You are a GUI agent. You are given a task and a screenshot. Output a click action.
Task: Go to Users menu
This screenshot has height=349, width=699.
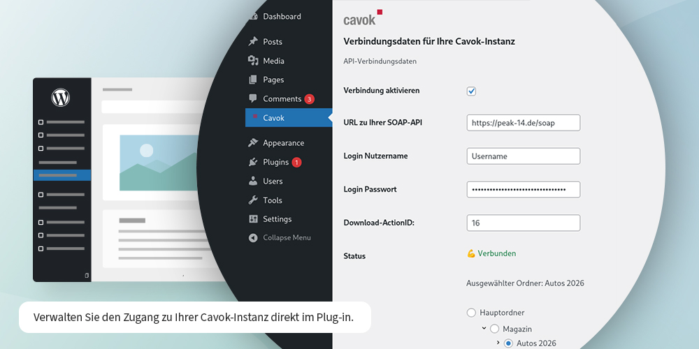click(273, 181)
